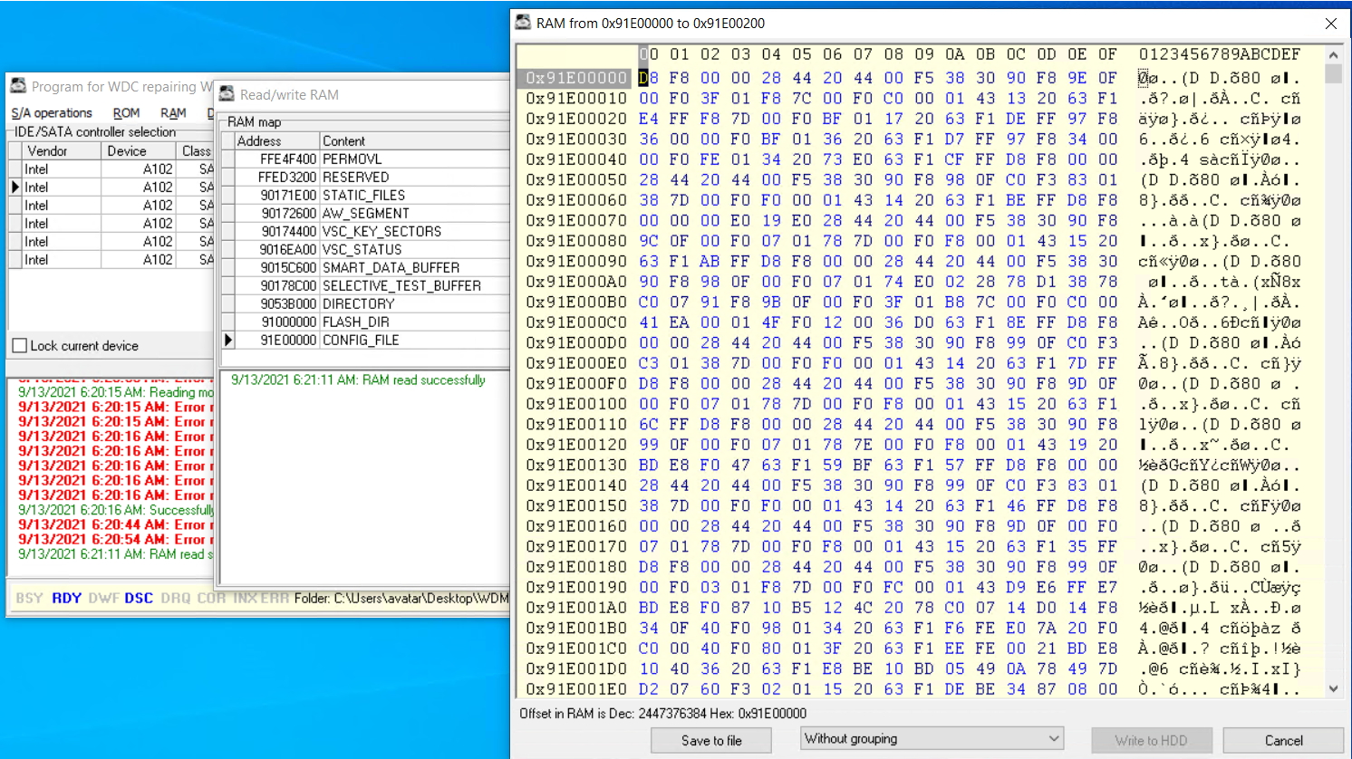Viewport: 1352px width, 759px height.
Task: Click the Read/write RAM window title icon
Action: point(227,94)
